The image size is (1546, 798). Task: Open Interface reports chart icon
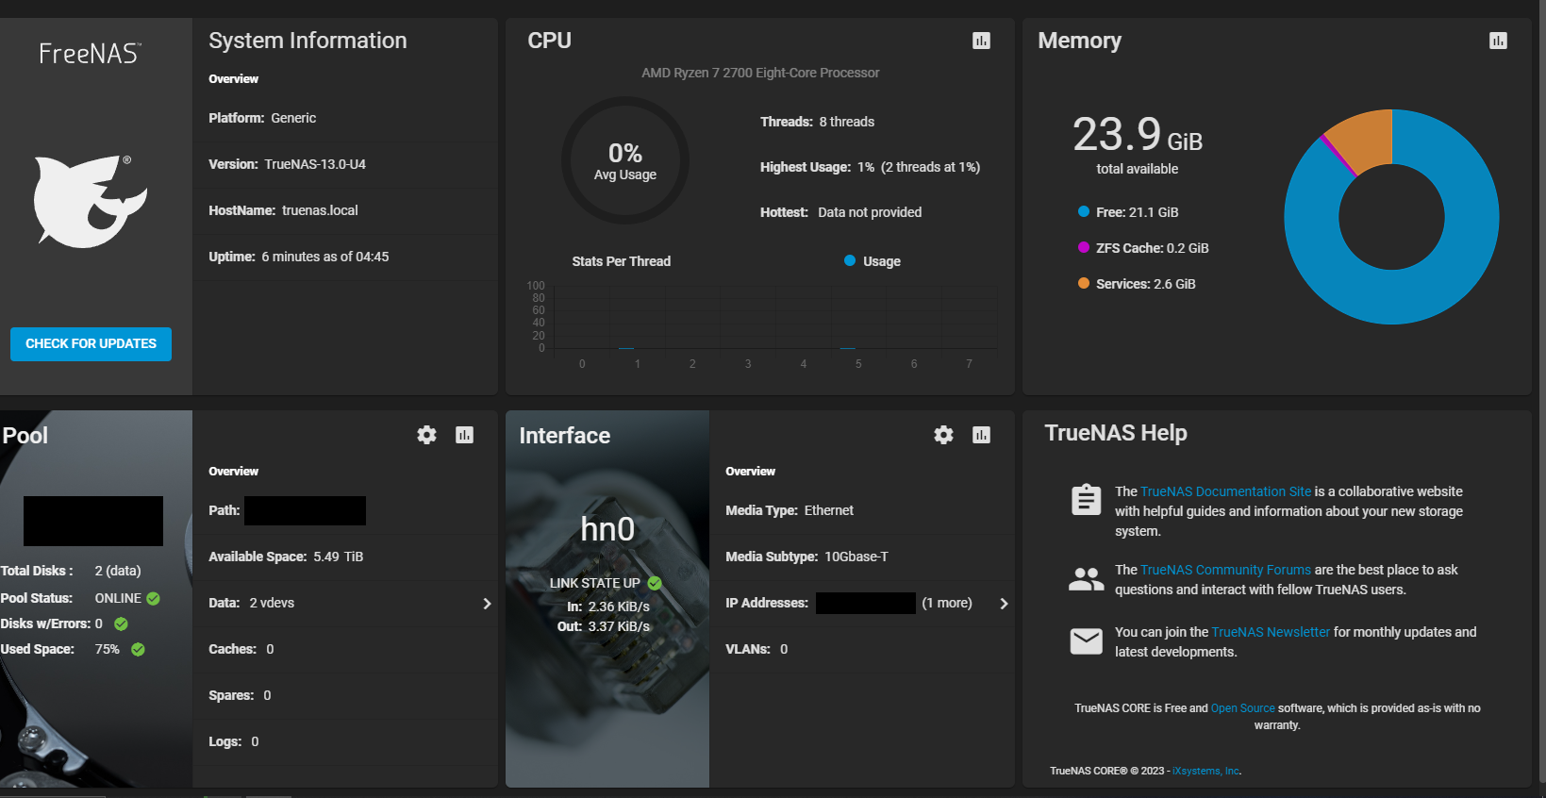pos(981,435)
